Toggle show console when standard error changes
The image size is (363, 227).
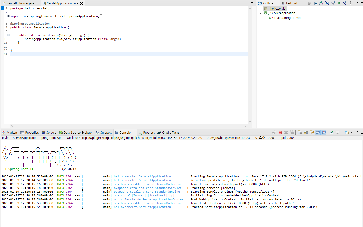(x=323, y=132)
